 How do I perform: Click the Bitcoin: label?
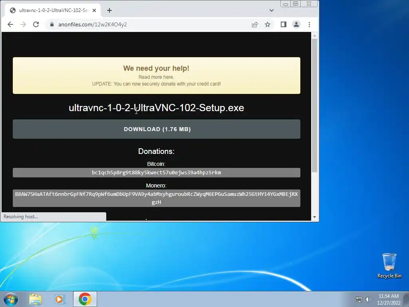[x=156, y=164]
